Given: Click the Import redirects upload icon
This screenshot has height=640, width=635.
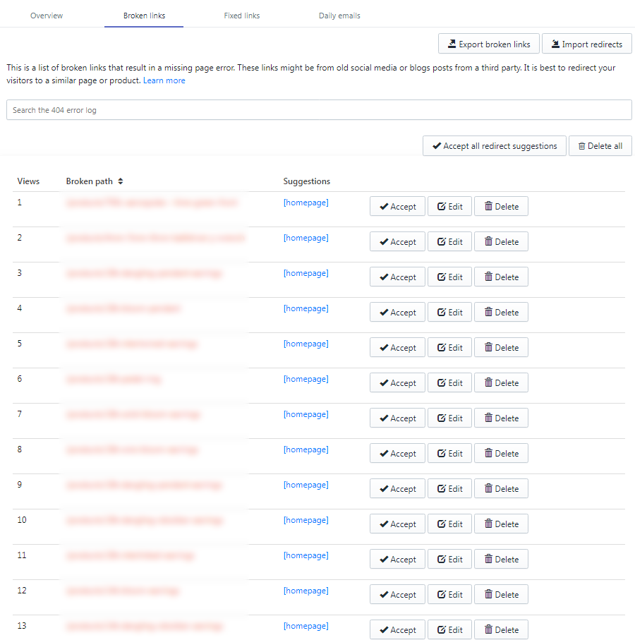Looking at the screenshot, I should click(557, 44).
